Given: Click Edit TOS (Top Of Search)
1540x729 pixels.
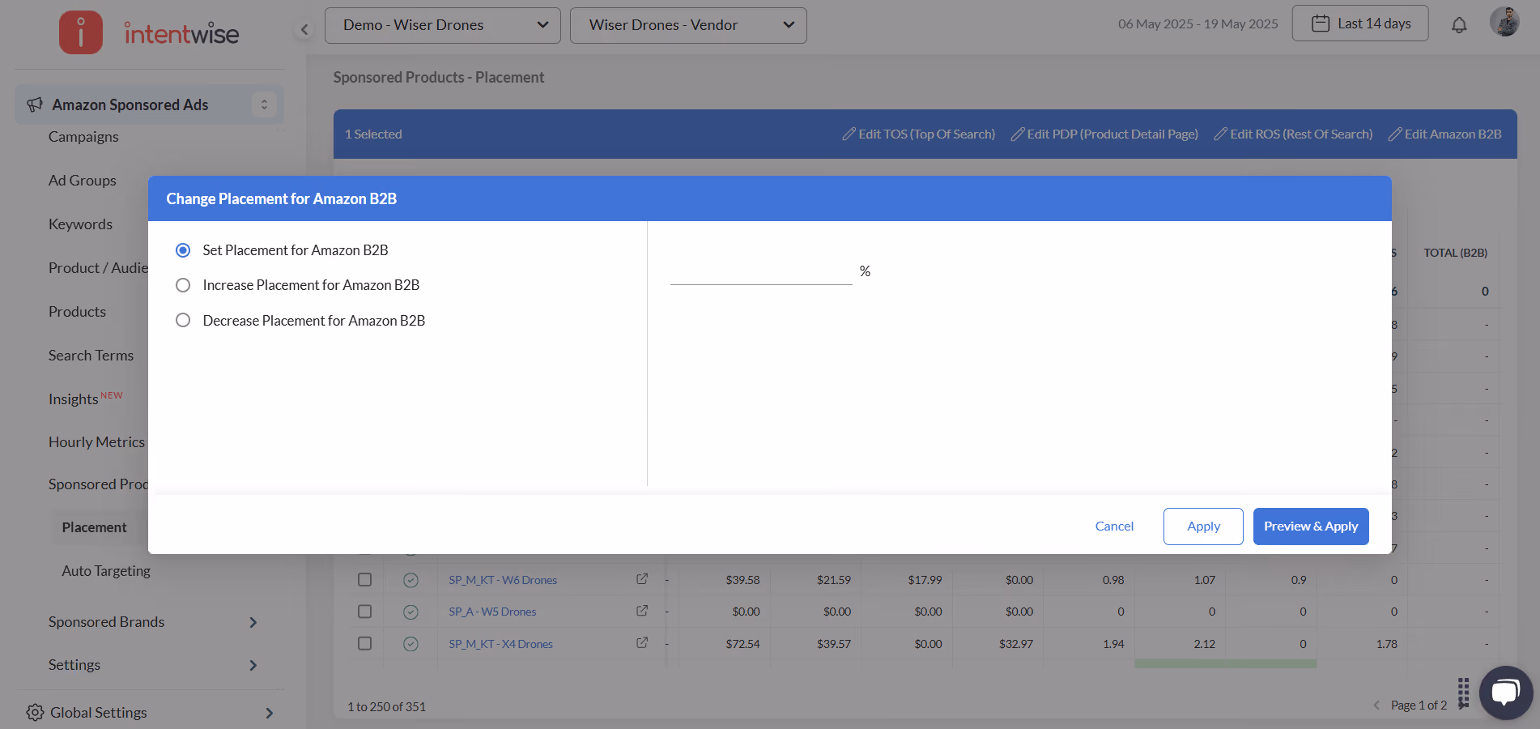Looking at the screenshot, I should (918, 134).
